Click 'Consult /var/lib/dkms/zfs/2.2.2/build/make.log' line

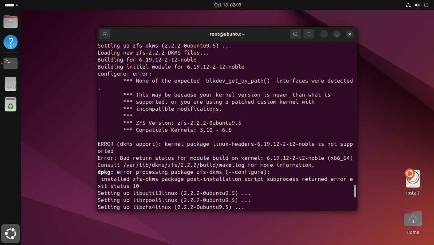pos(206,165)
